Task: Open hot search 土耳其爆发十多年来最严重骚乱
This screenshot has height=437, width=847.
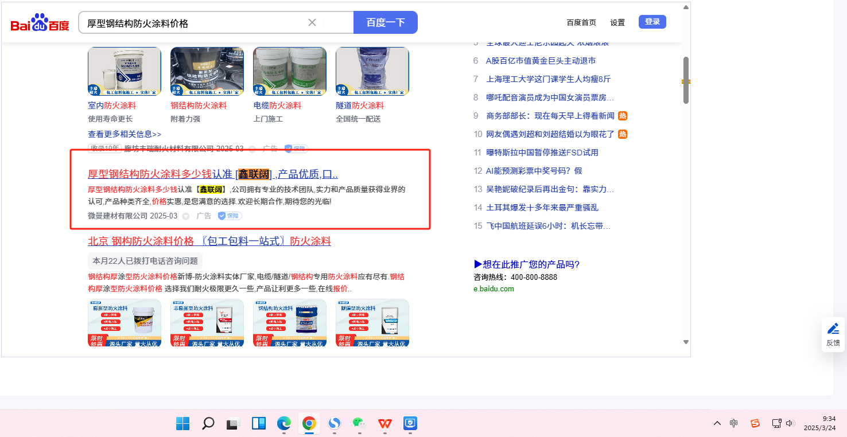Action: tap(542, 208)
